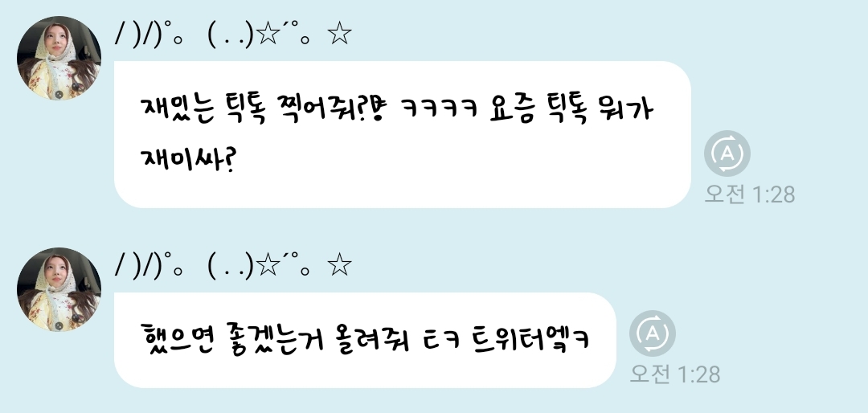Tap translate icon beside the 트위터엨ㅋ message
This screenshot has width=868, height=413.
652,333
